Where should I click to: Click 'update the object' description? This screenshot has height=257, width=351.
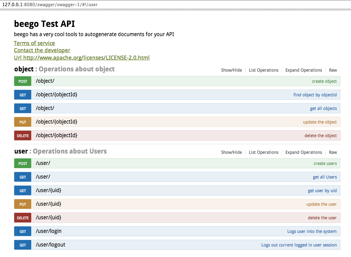point(320,122)
